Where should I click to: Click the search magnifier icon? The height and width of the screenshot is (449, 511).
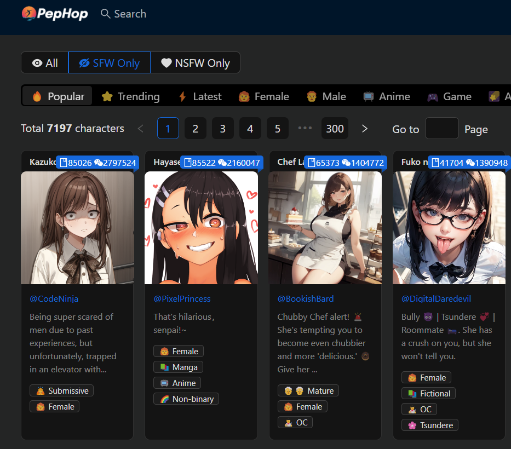click(x=106, y=14)
